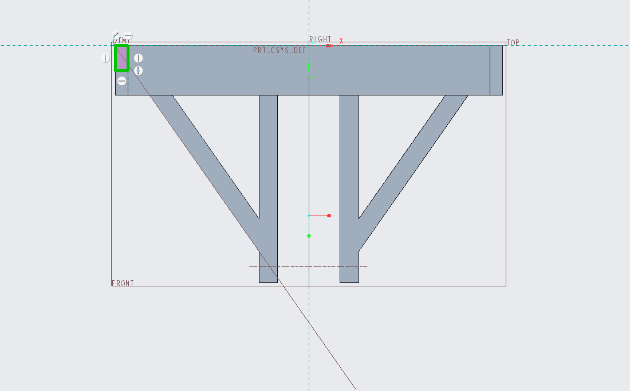Image resolution: width=630 pixels, height=391 pixels.
Task: Select the RIGHT datum plane label
Action: (x=320, y=39)
